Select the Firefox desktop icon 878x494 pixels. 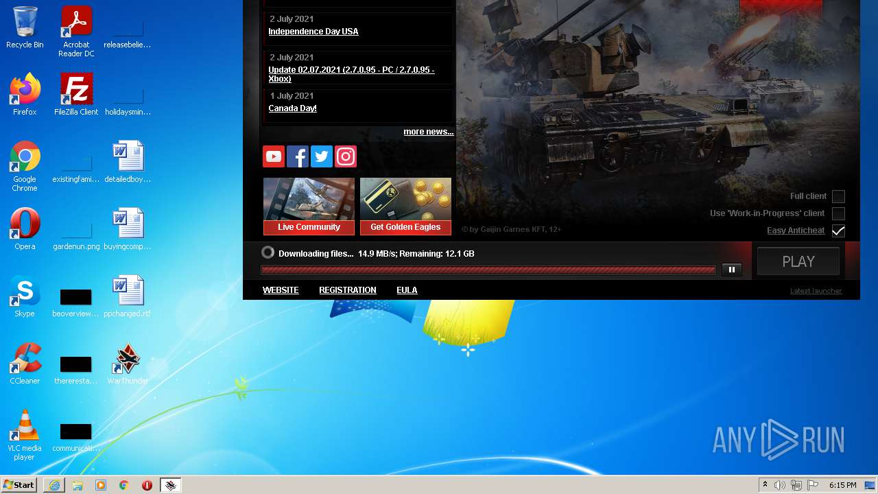pos(25,95)
